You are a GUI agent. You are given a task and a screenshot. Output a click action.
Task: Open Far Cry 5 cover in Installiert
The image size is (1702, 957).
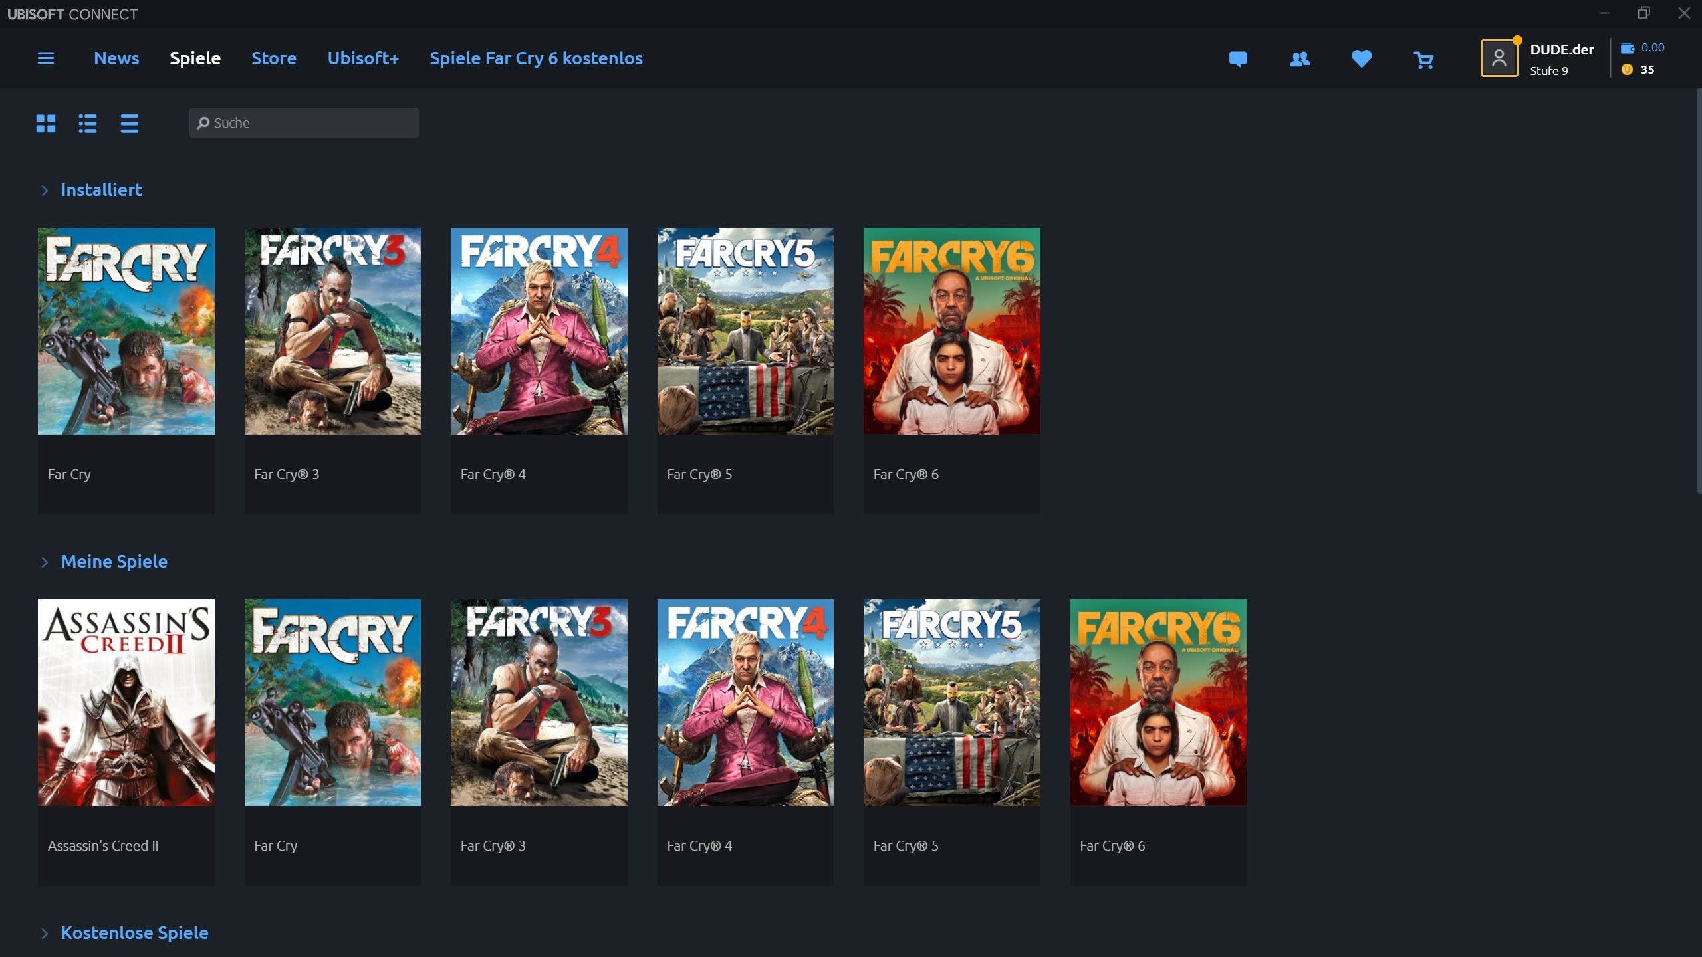pos(745,331)
